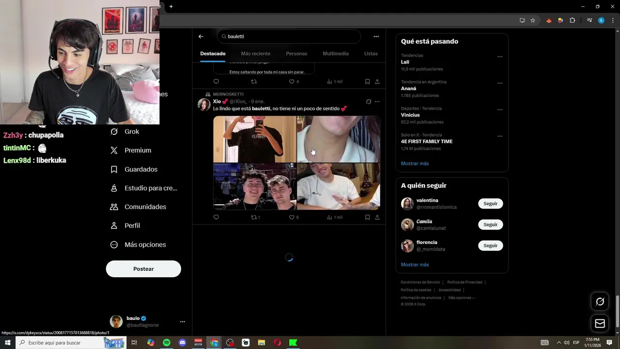The width and height of the screenshot is (620, 349).
Task: Open Guardados bookmarks in sidebar
Action: coord(134,169)
